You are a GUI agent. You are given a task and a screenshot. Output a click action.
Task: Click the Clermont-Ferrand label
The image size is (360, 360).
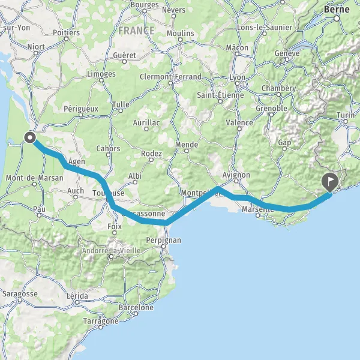[x=170, y=77]
